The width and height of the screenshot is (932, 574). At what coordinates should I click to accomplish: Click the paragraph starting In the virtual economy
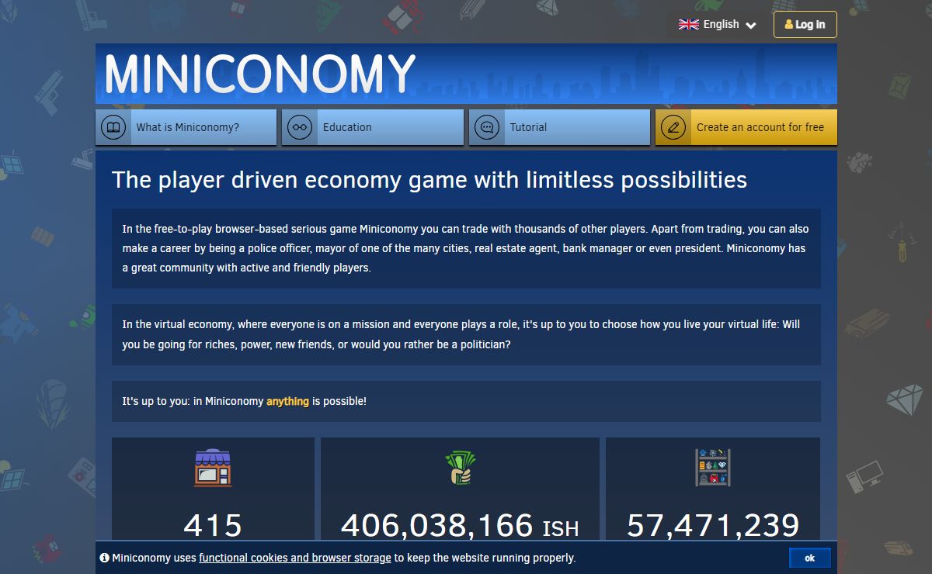[466, 334]
